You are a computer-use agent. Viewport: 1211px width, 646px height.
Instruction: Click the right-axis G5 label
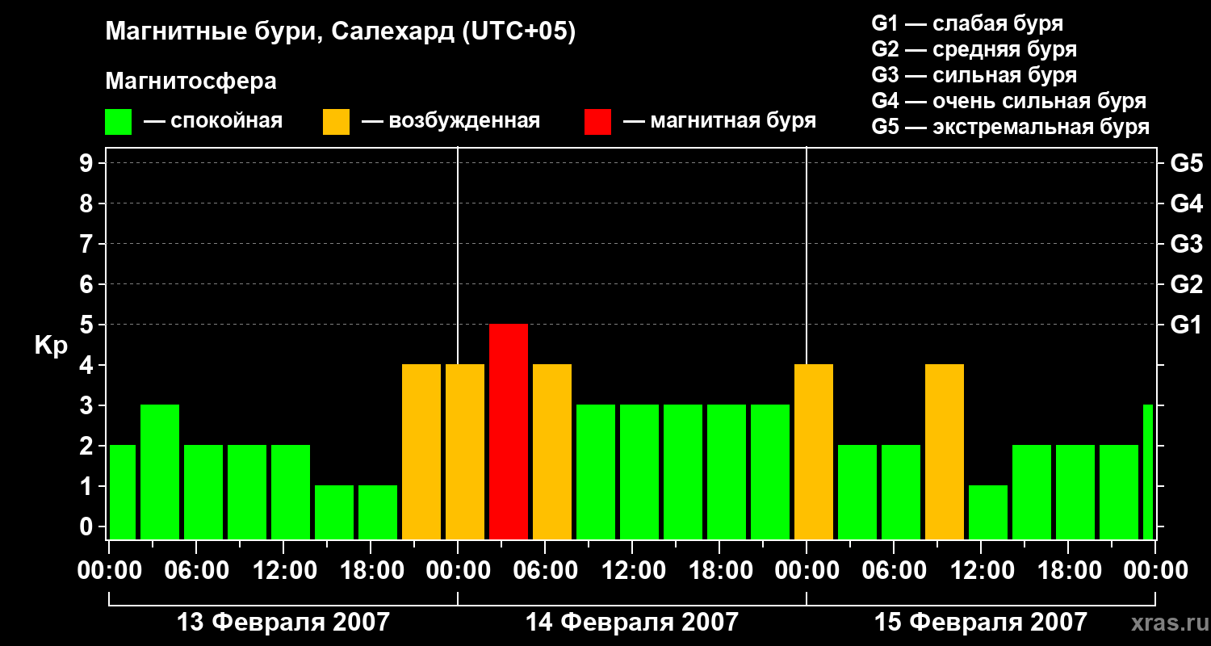(1186, 164)
